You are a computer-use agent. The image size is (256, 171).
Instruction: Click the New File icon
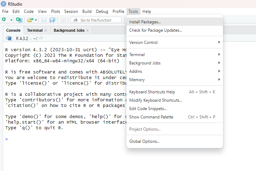[x=4, y=20]
